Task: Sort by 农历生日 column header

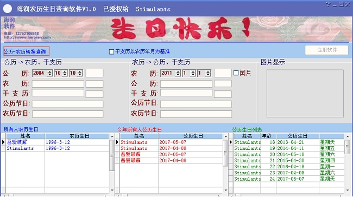Action: coord(77,136)
